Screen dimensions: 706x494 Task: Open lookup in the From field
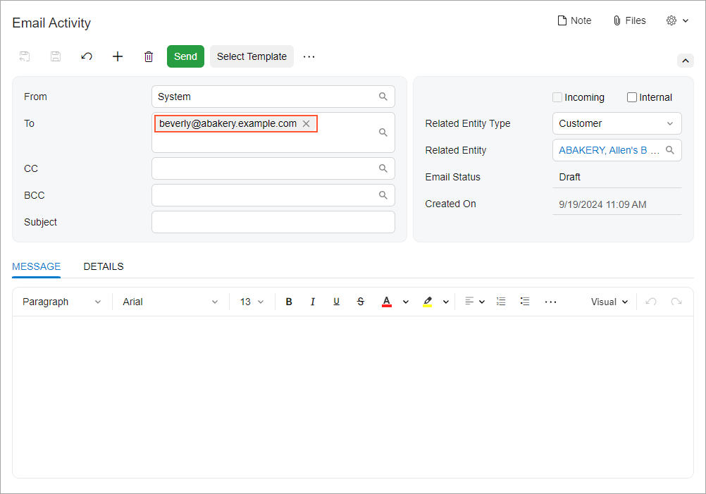tap(383, 97)
